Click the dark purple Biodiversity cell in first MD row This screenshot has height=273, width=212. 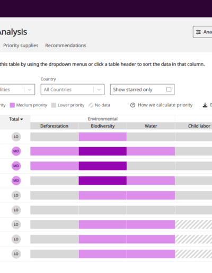click(103, 151)
